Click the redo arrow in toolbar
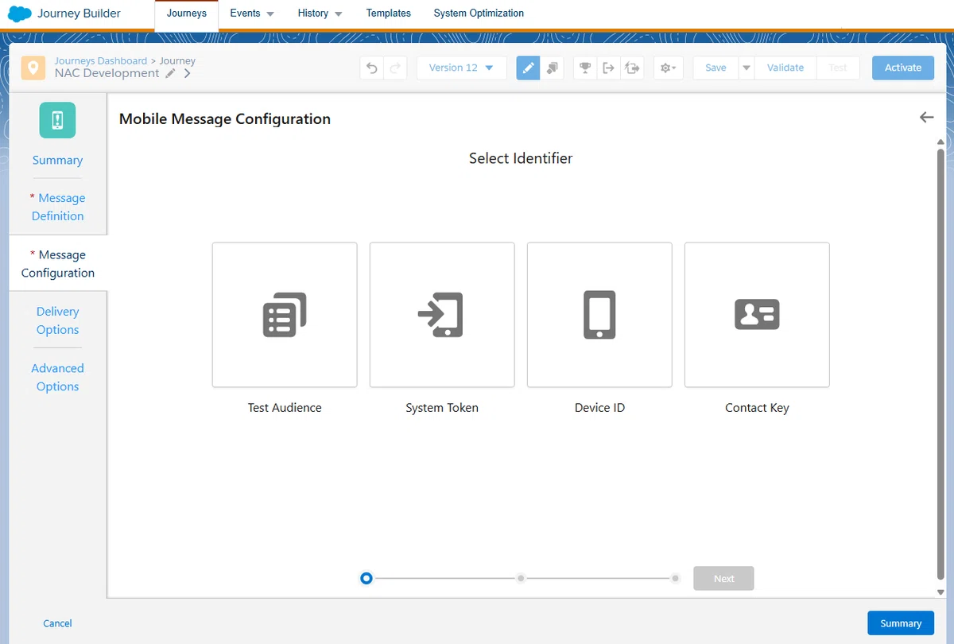The image size is (954, 644). [x=395, y=68]
